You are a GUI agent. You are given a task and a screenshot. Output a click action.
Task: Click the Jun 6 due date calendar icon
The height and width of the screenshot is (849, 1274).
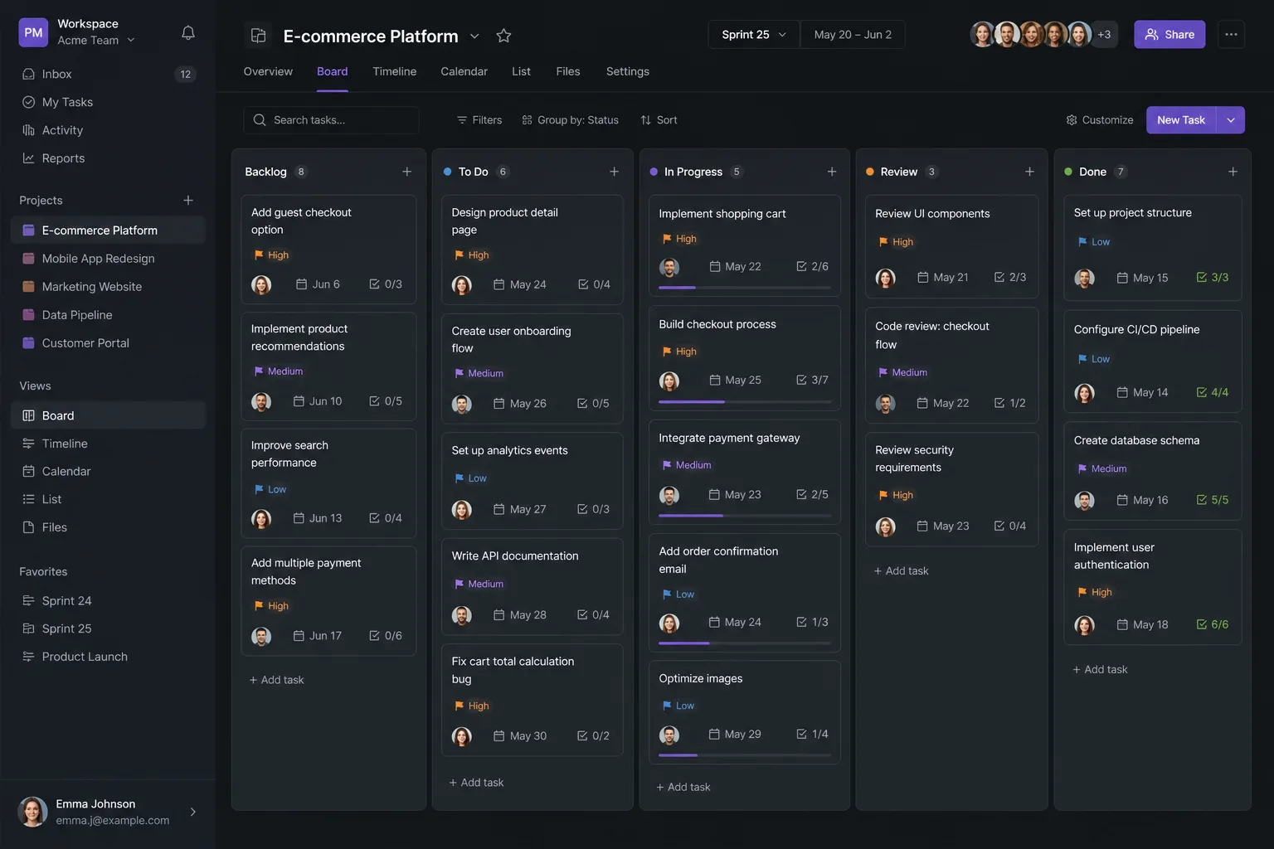coord(301,284)
